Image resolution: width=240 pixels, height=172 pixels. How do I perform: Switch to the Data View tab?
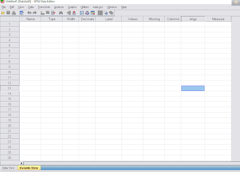(x=9, y=168)
